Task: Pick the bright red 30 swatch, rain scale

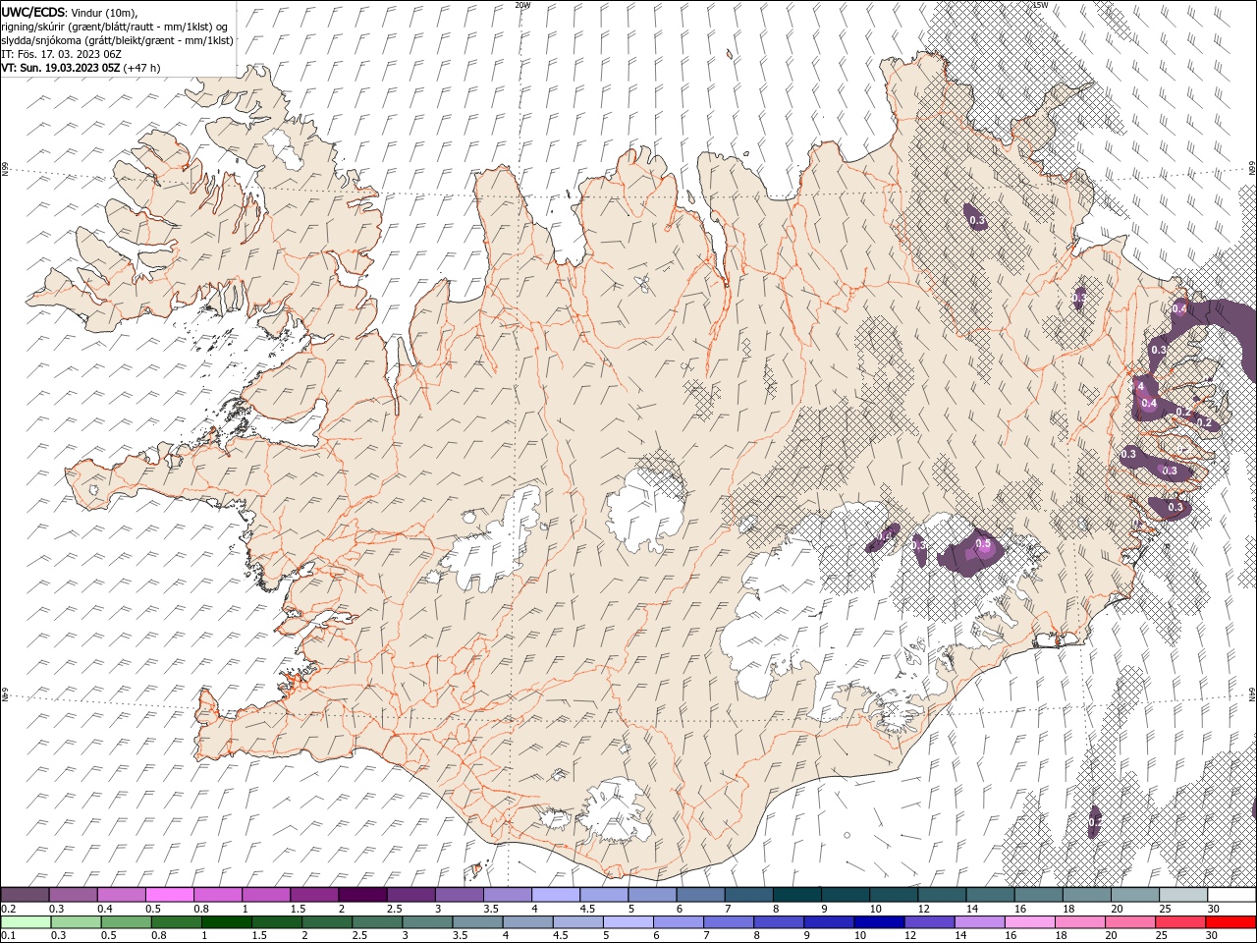Action: [1230, 922]
